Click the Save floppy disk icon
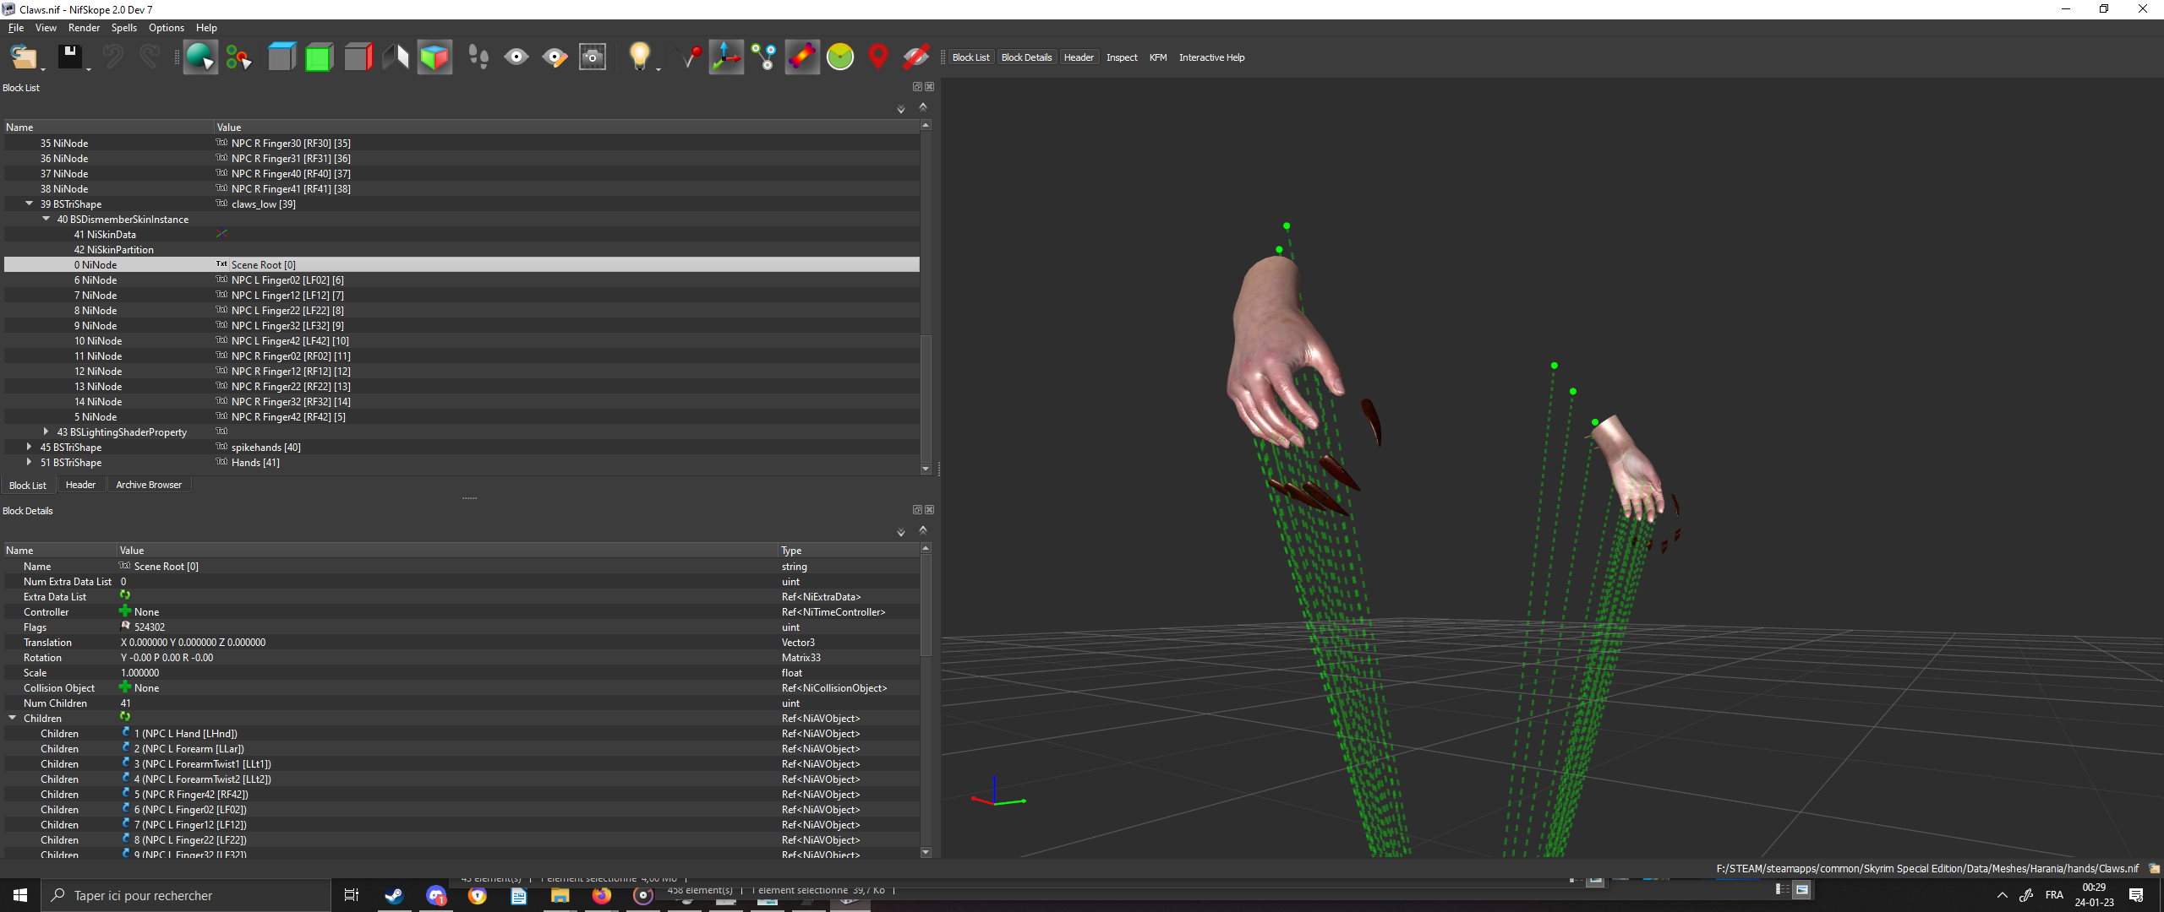The height and width of the screenshot is (912, 2164). tap(69, 57)
